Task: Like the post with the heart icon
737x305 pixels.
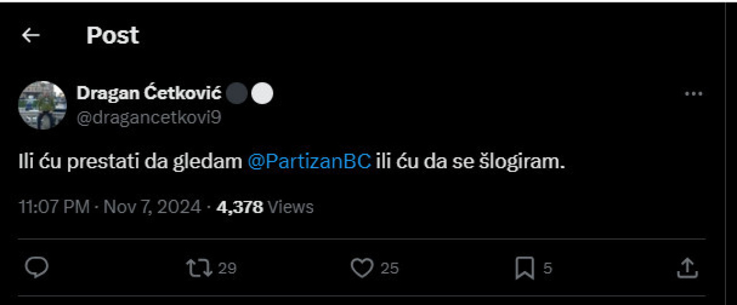Action: (x=362, y=268)
